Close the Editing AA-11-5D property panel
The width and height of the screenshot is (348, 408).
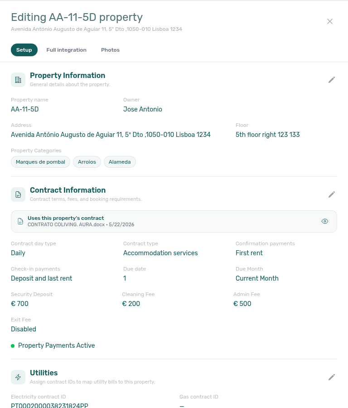click(x=330, y=21)
